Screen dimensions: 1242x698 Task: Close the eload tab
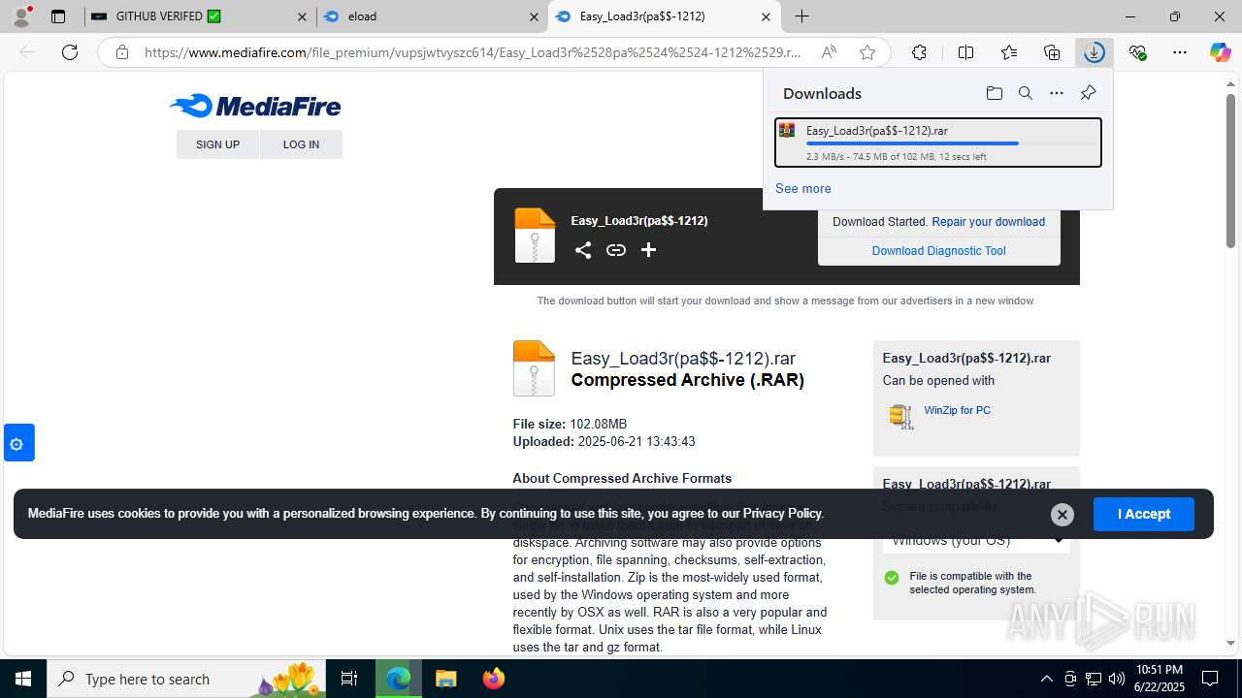point(534,16)
